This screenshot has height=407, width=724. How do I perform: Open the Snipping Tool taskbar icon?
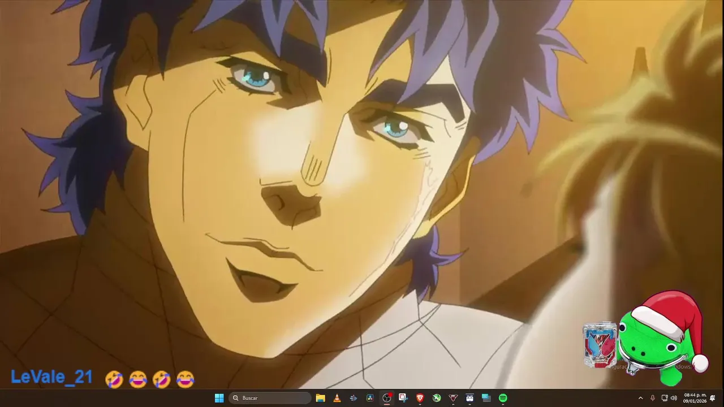coord(403,398)
